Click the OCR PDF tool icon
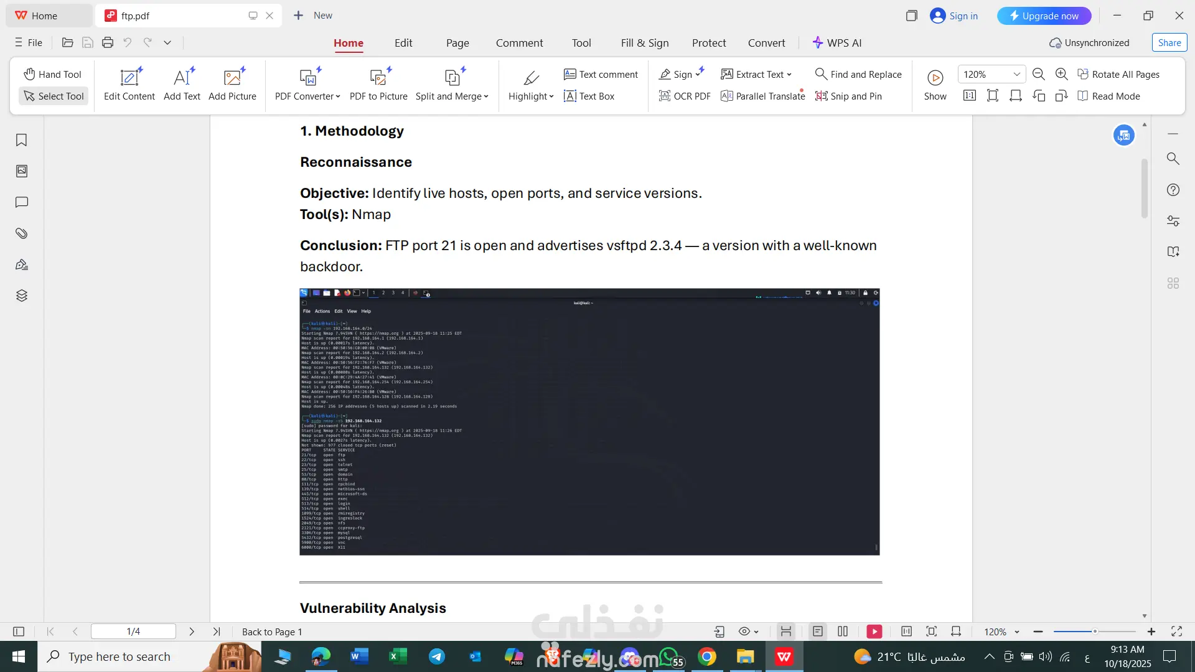 tap(665, 96)
